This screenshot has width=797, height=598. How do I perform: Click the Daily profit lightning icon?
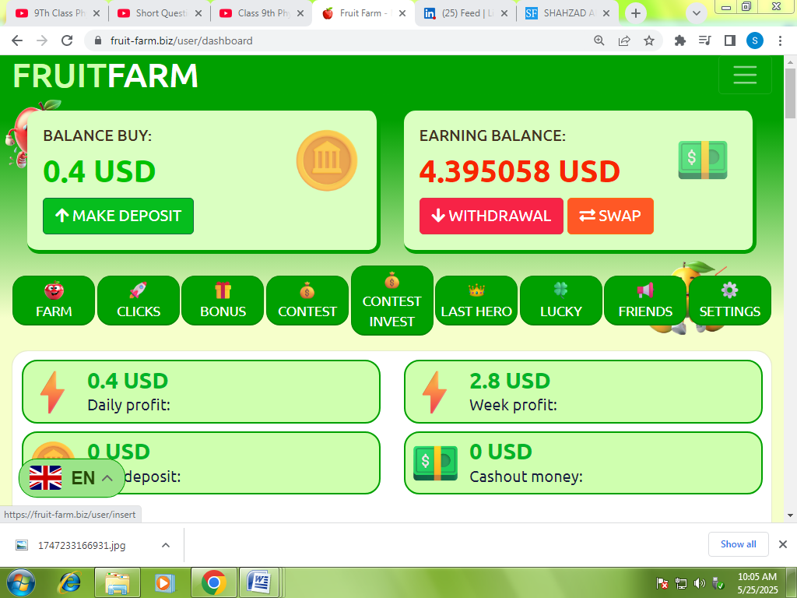point(52,392)
